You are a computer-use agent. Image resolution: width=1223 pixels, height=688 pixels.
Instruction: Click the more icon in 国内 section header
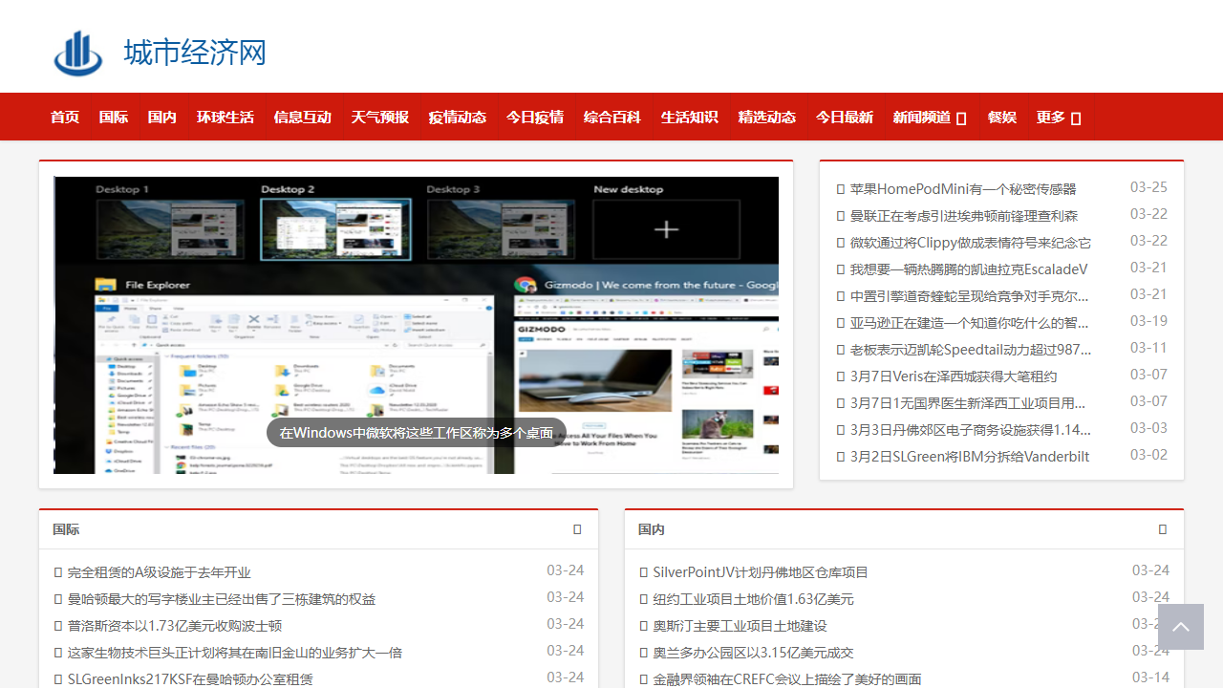coord(1163,529)
